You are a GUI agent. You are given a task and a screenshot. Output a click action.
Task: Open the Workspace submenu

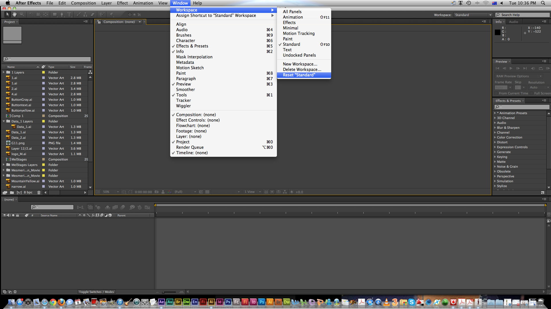(x=223, y=9)
